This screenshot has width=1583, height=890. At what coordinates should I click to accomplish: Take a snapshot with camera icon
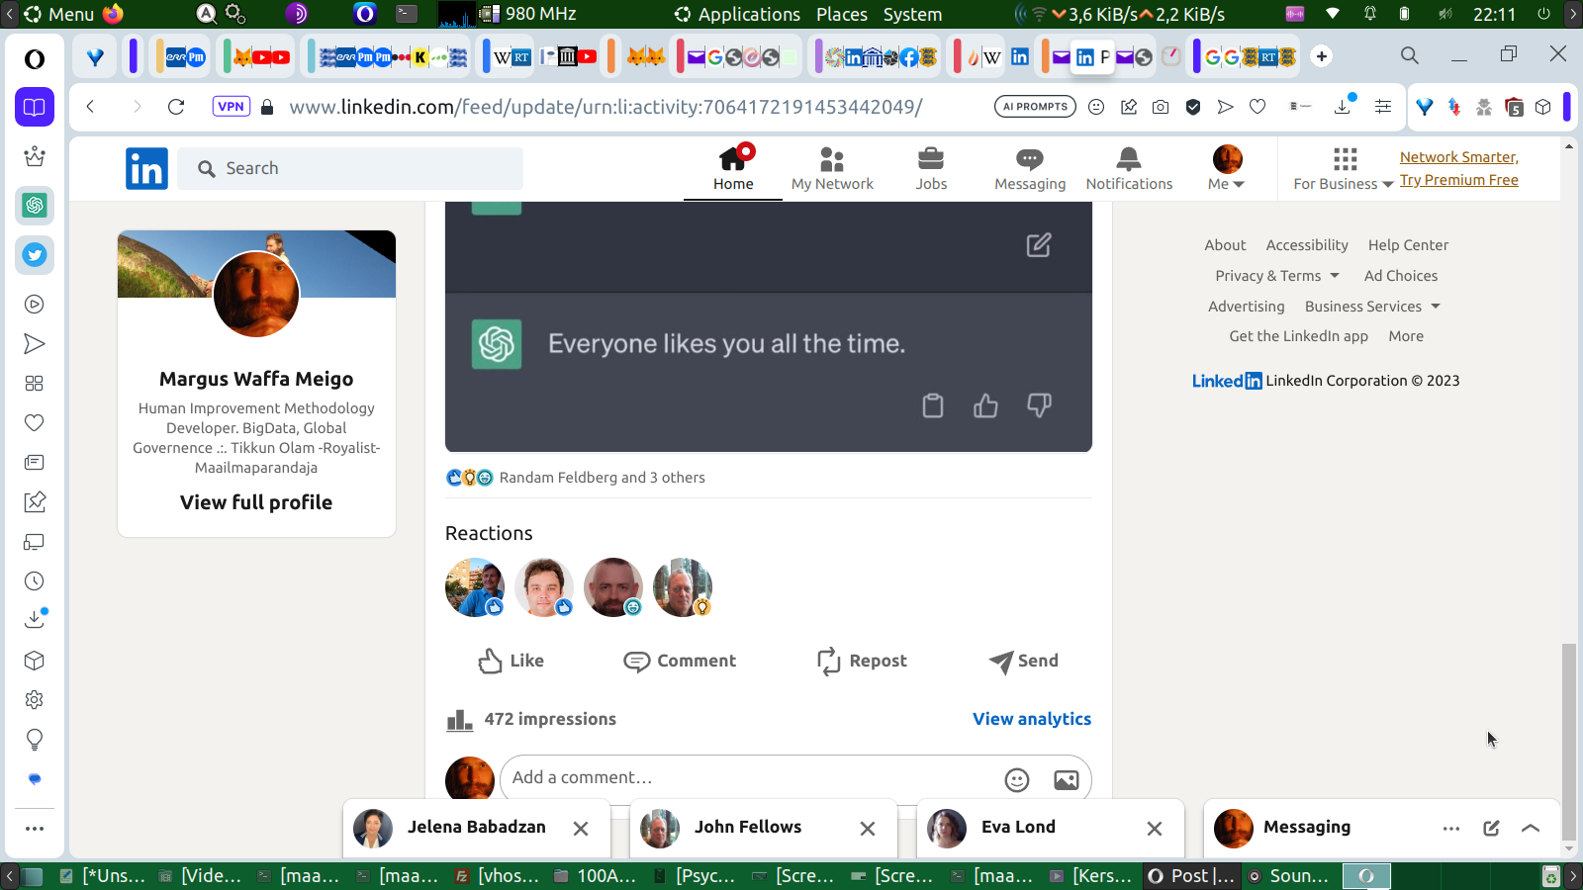pyautogui.click(x=1161, y=107)
